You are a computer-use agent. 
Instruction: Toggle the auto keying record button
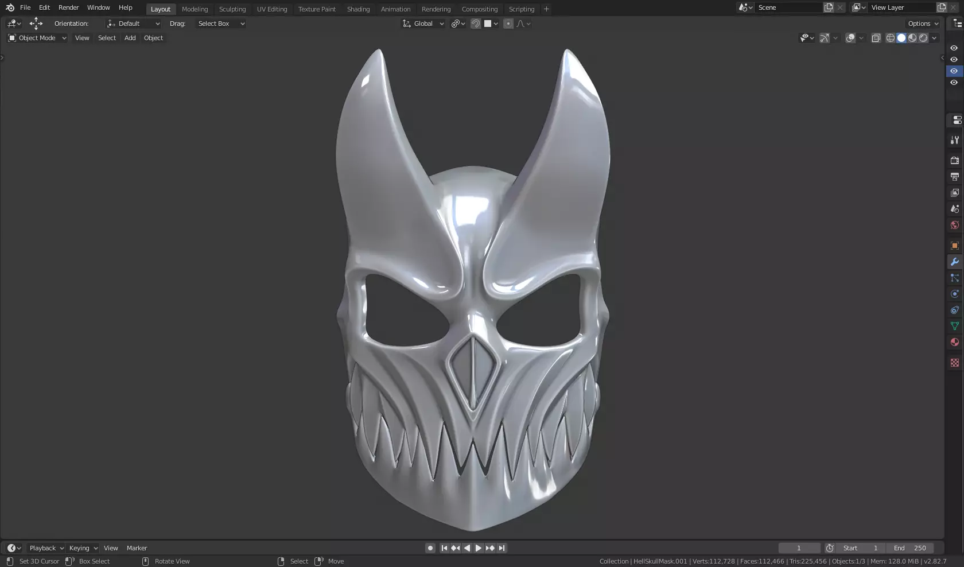pos(430,548)
